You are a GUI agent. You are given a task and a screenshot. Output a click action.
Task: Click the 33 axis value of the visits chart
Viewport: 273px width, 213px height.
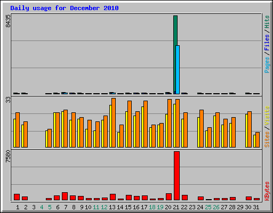pyautogui.click(x=8, y=100)
